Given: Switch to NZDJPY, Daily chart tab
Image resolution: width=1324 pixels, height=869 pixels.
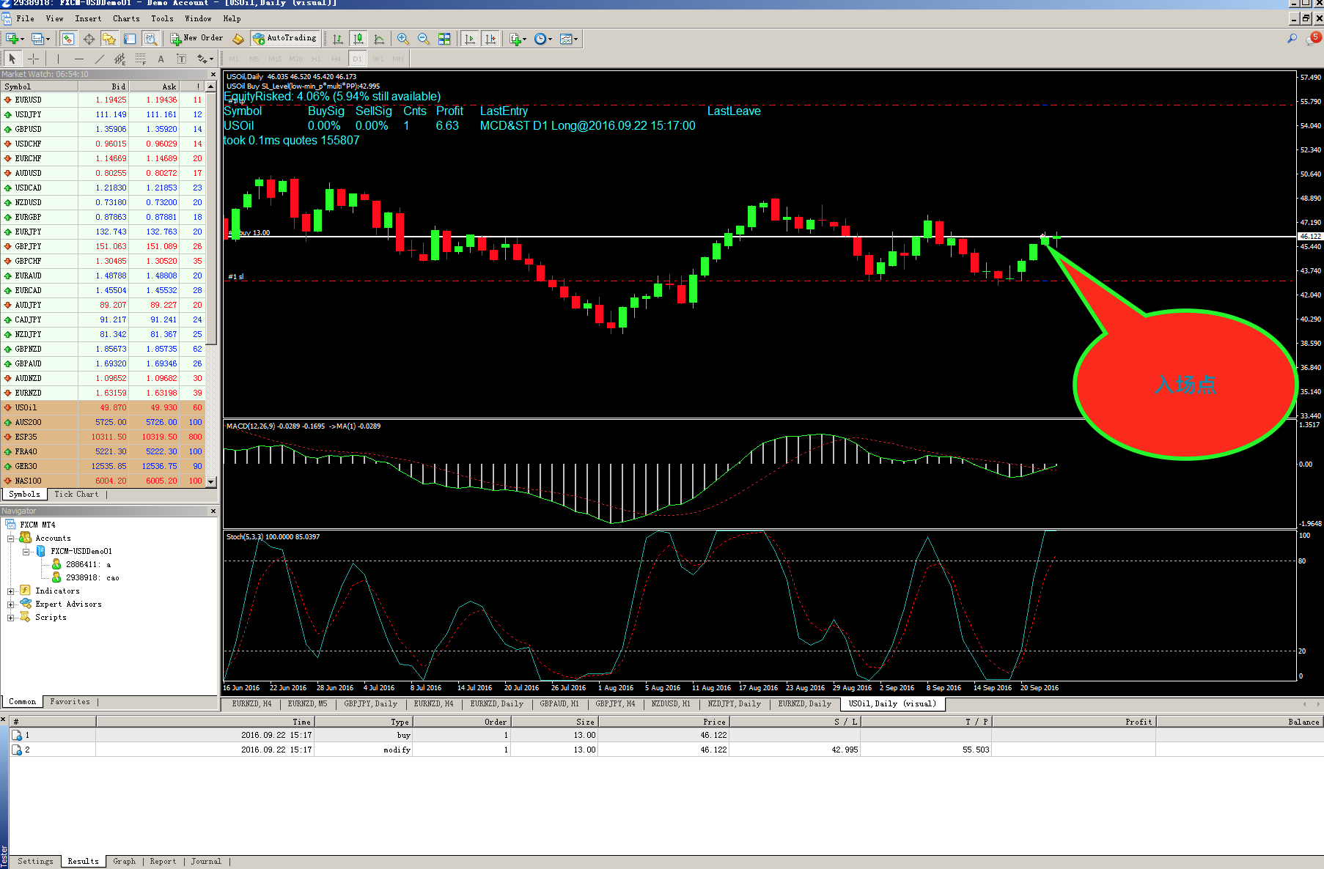Looking at the screenshot, I should [x=734, y=704].
